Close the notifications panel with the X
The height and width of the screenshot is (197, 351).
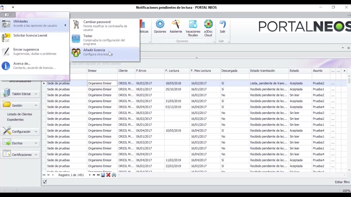coord(349,48)
